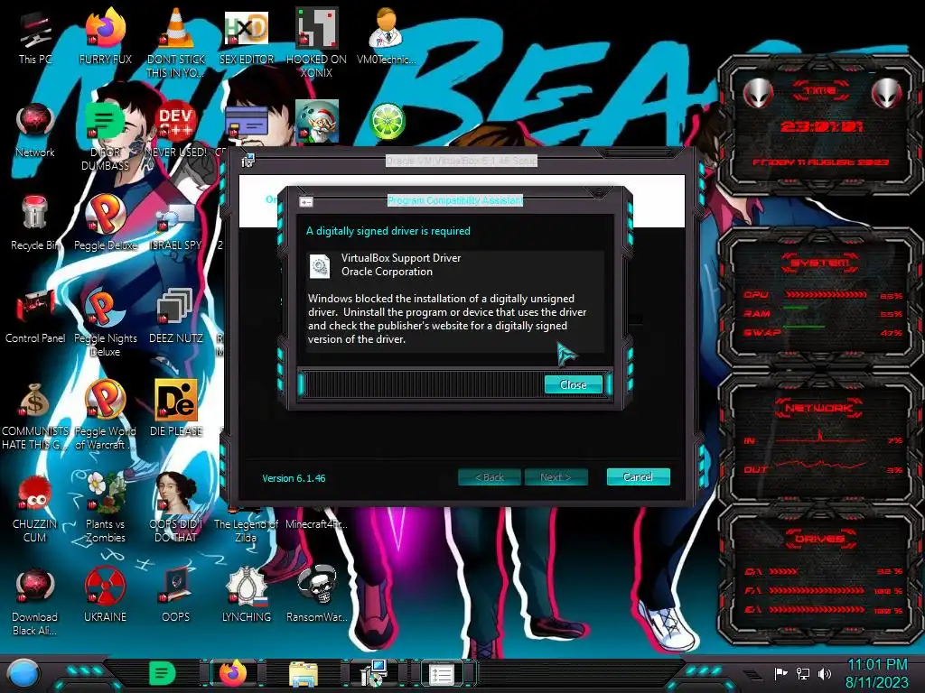Select the COMMUNISTS HATE THIS money bag icon

[x=35, y=416]
